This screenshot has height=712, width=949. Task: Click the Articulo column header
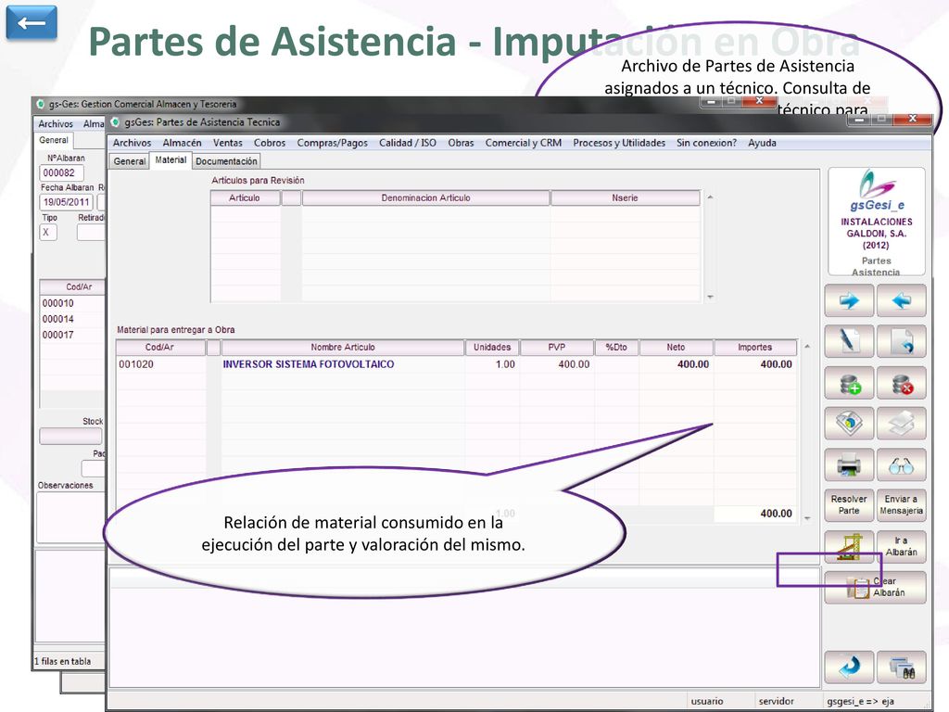coord(245,198)
